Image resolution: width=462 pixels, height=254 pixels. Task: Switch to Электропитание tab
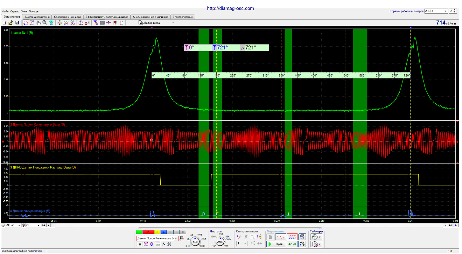[x=183, y=17]
